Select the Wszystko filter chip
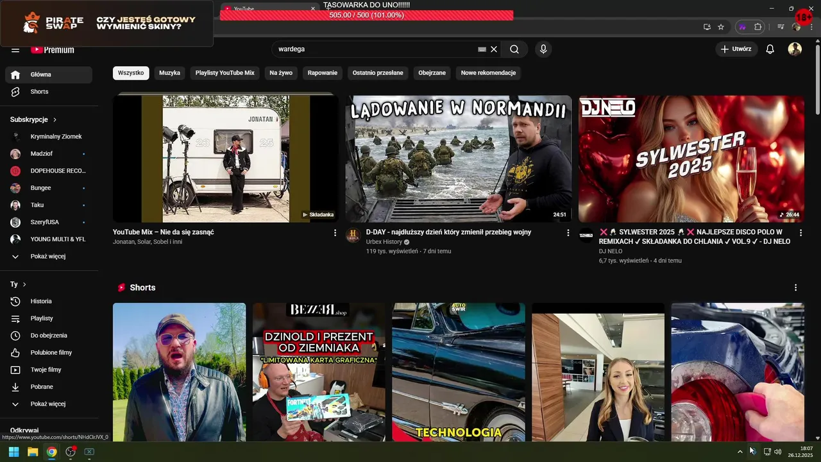The width and height of the screenshot is (821, 462). click(x=131, y=73)
